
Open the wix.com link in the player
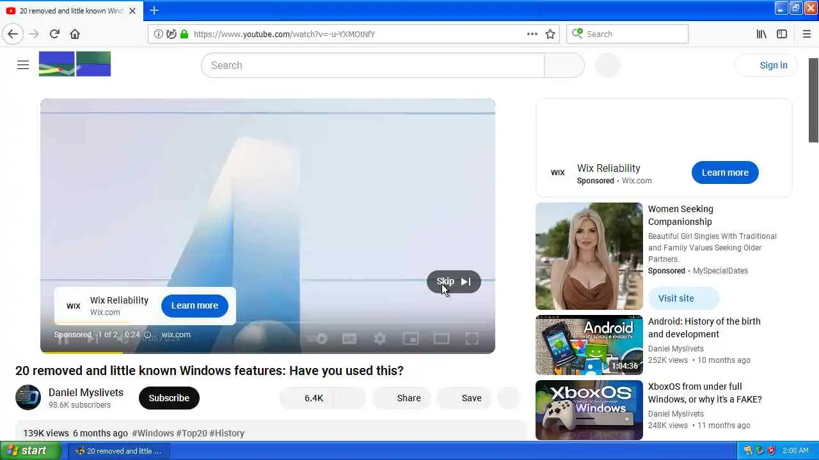[x=176, y=335]
